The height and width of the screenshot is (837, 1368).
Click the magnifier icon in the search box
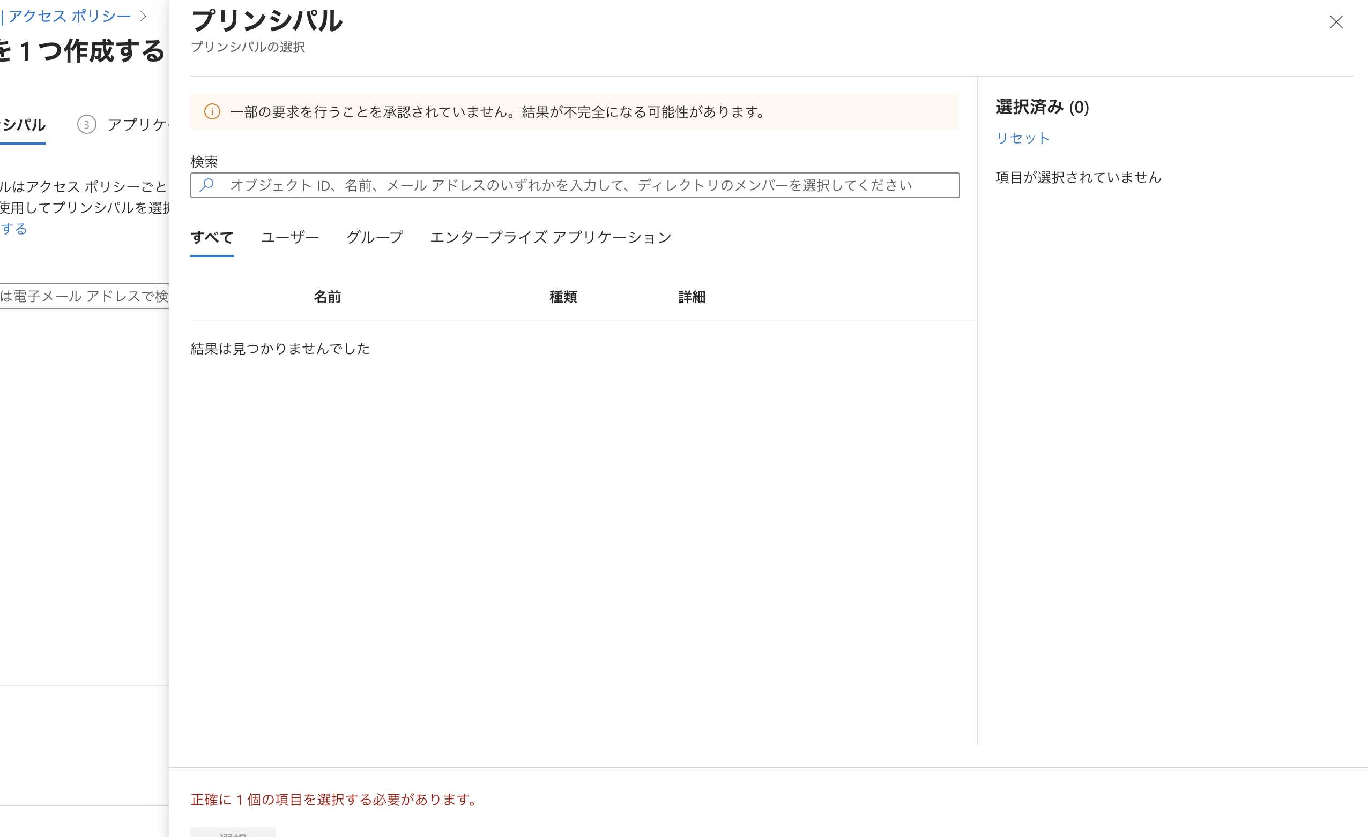click(x=207, y=185)
